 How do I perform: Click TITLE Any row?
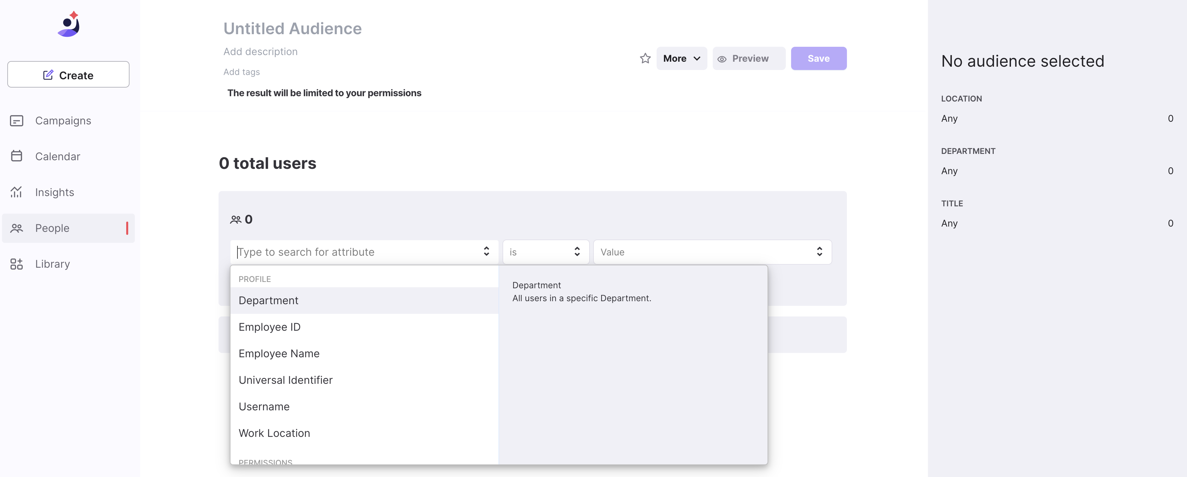1057,223
